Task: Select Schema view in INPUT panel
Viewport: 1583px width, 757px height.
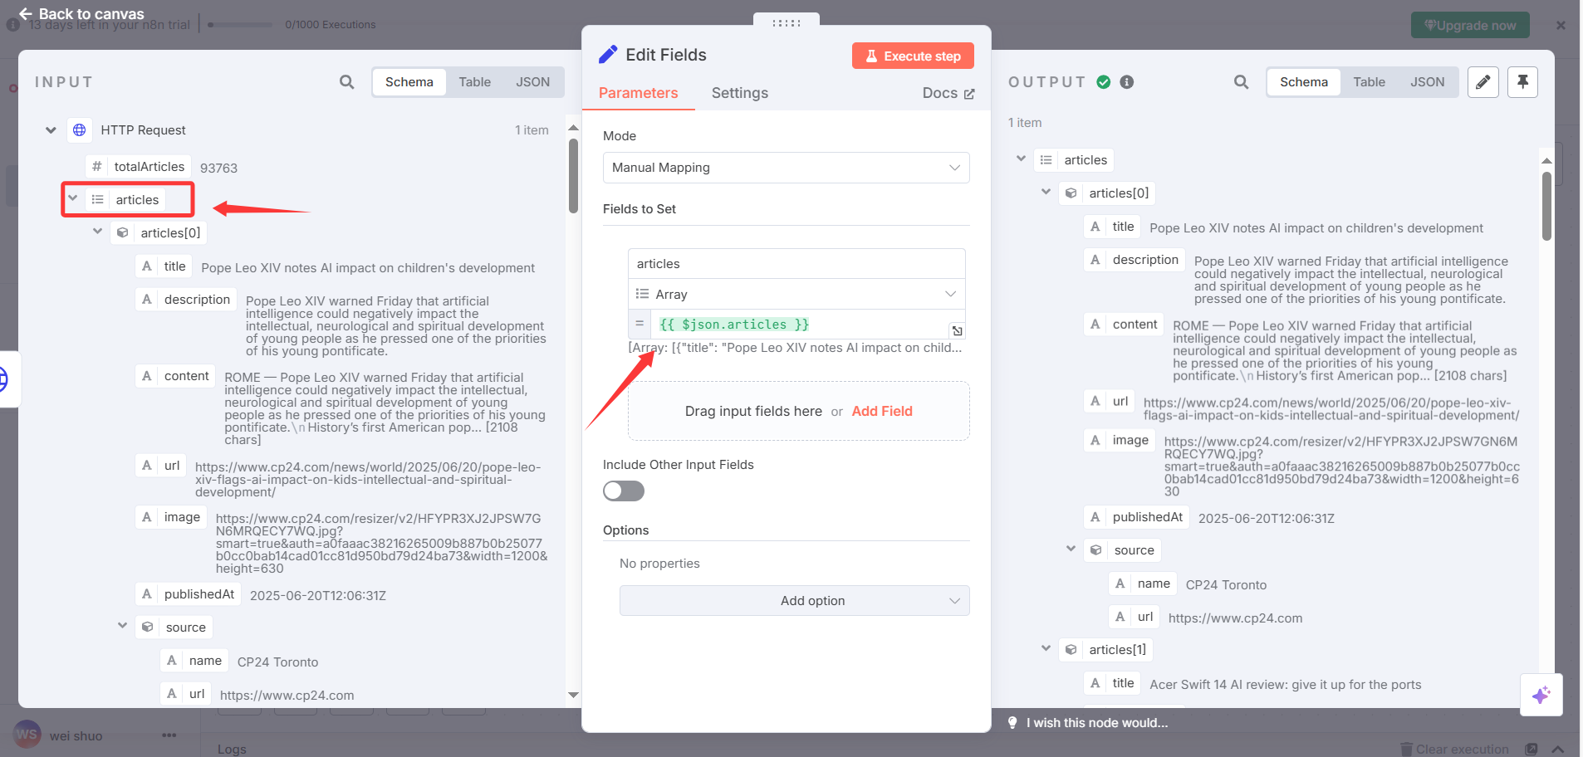Action: point(409,82)
